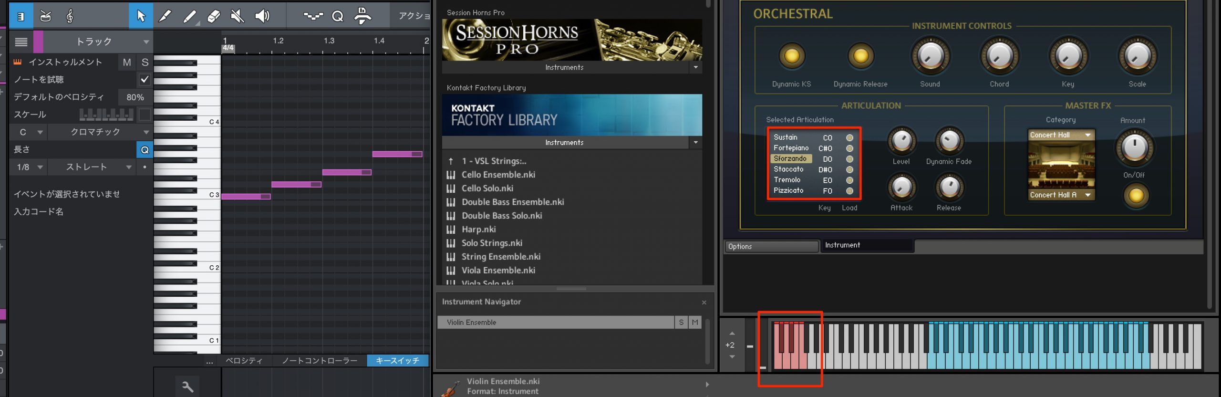Screen dimensions: 1221x397
Task: Toggle ノートを試聴 checkbox
Action: (x=145, y=80)
